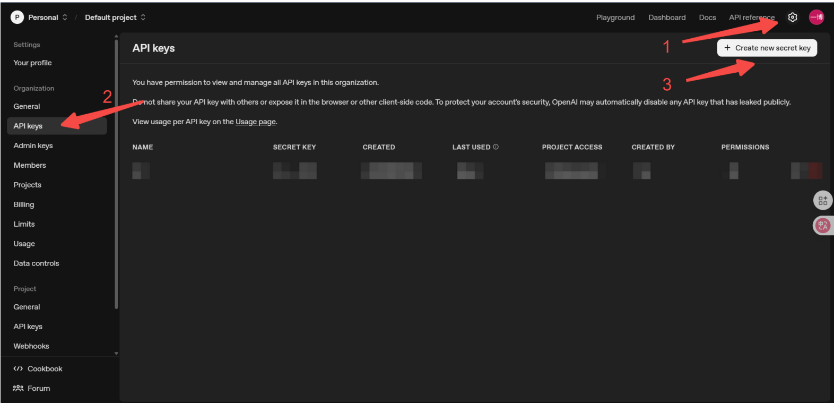834x403 pixels.
Task: Click Create new secret key button
Action: [767, 48]
